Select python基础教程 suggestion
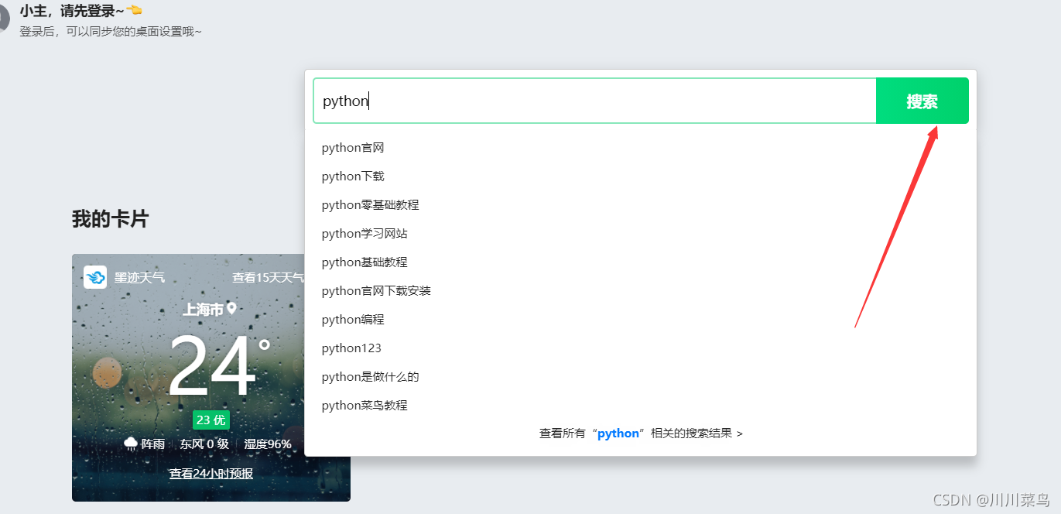Image resolution: width=1061 pixels, height=514 pixels. coord(641,262)
